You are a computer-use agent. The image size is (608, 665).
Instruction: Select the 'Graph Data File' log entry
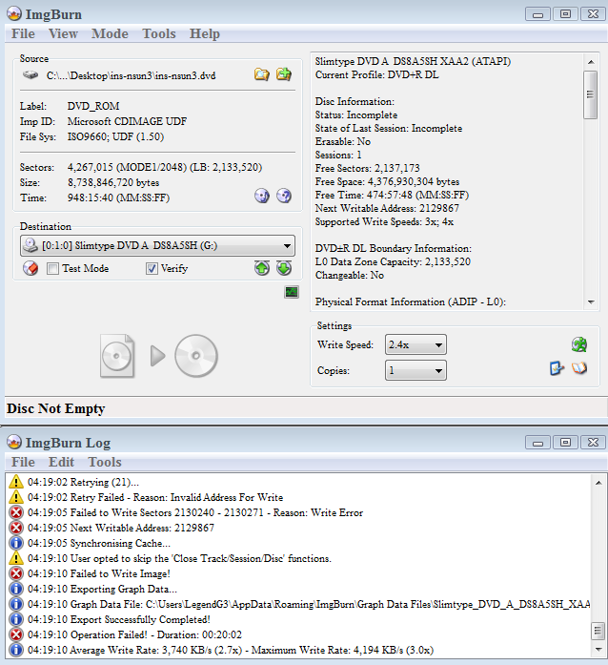[299, 604]
